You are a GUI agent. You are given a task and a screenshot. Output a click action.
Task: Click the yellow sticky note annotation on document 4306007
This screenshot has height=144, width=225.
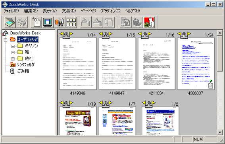pyautogui.click(x=210, y=84)
